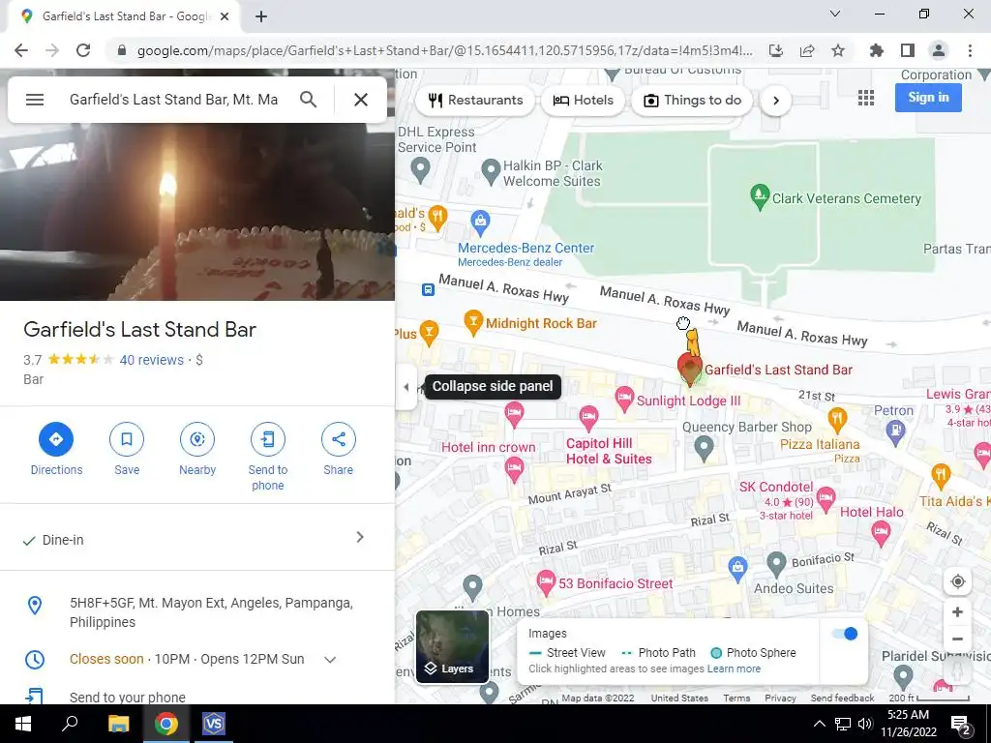The width and height of the screenshot is (991, 743).
Task: Select 53 Bonifacio Street marker
Action: pyautogui.click(x=546, y=582)
